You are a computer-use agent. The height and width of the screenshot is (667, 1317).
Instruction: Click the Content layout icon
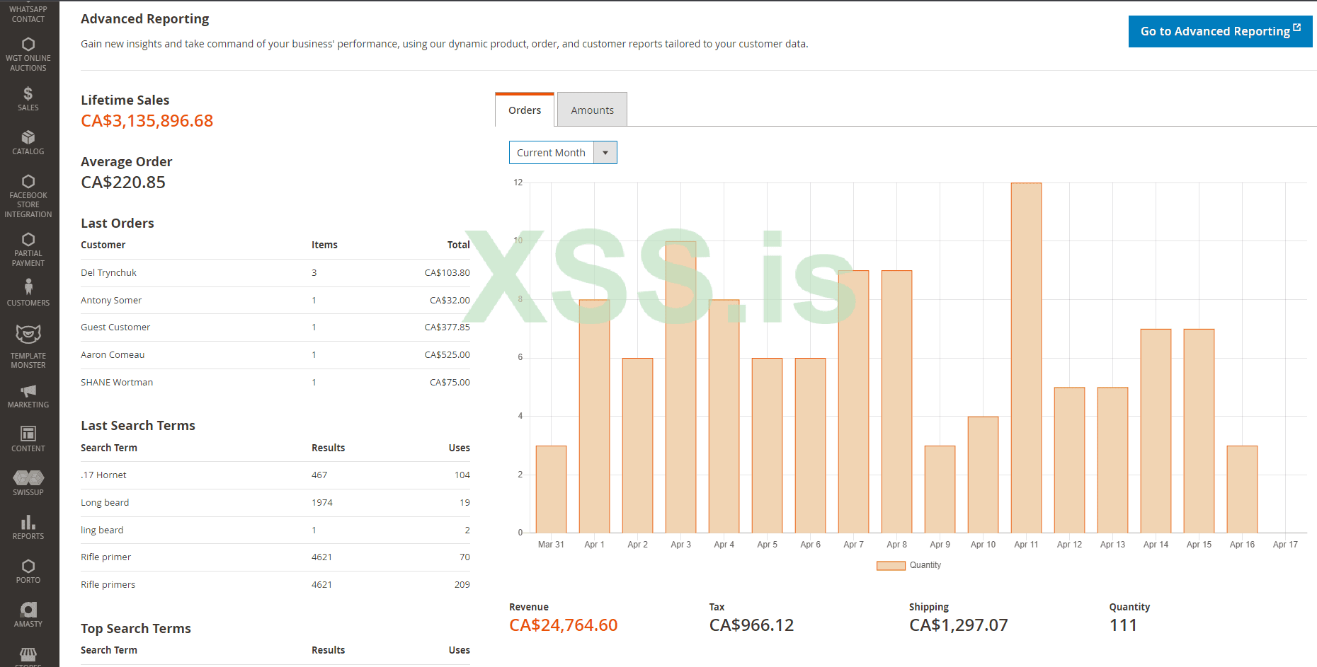coord(28,438)
